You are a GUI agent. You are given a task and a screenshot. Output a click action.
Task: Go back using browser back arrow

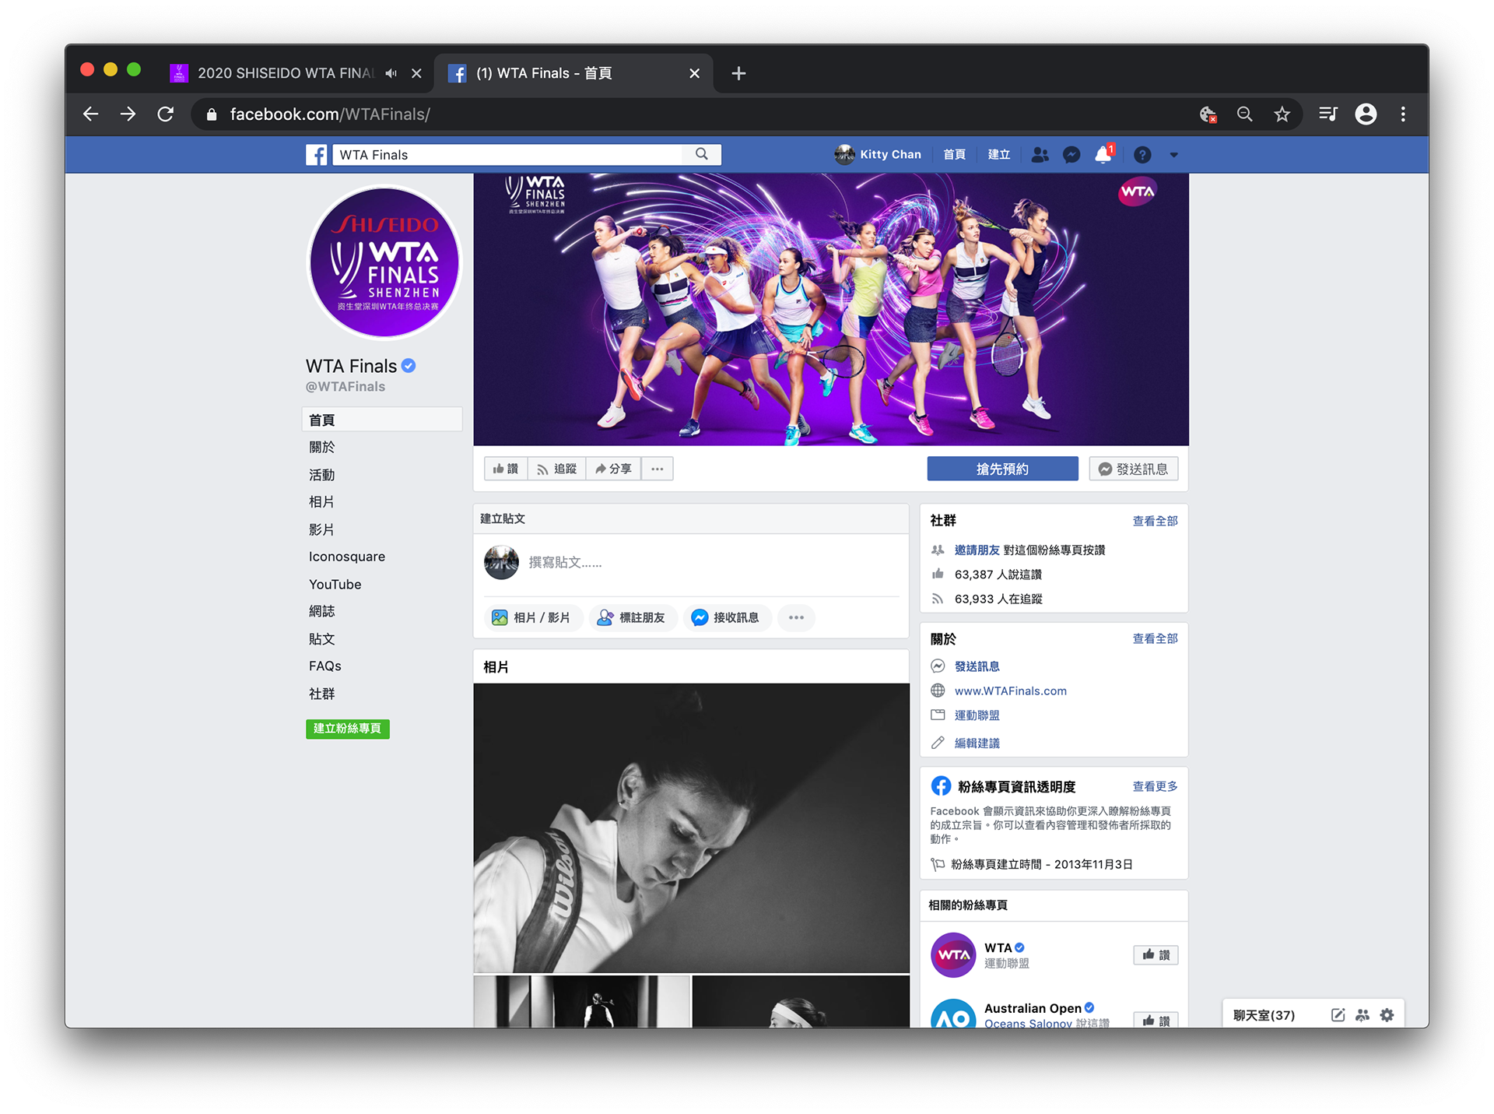pos(91,114)
